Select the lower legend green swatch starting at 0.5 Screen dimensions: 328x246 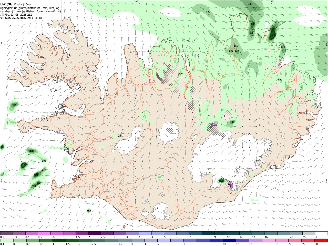coord(33,240)
